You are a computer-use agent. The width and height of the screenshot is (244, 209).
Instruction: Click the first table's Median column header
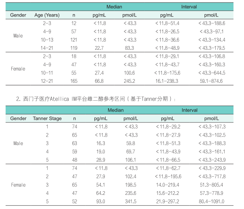[x=114, y=7]
